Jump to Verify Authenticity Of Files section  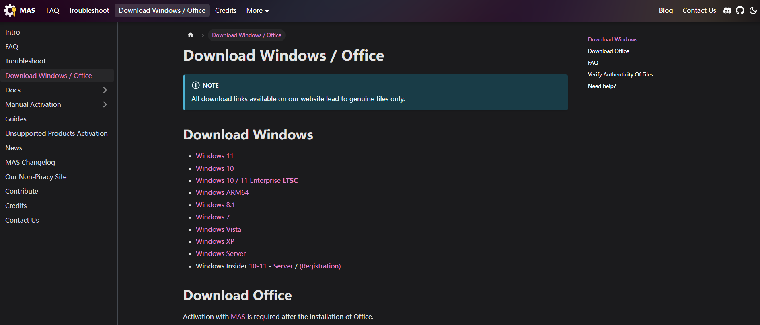(620, 74)
